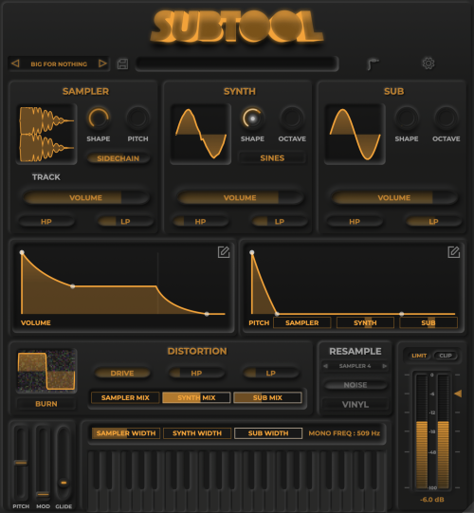Adjust the distortion HP slider
Image resolution: width=474 pixels, height=513 pixels.
(196, 373)
